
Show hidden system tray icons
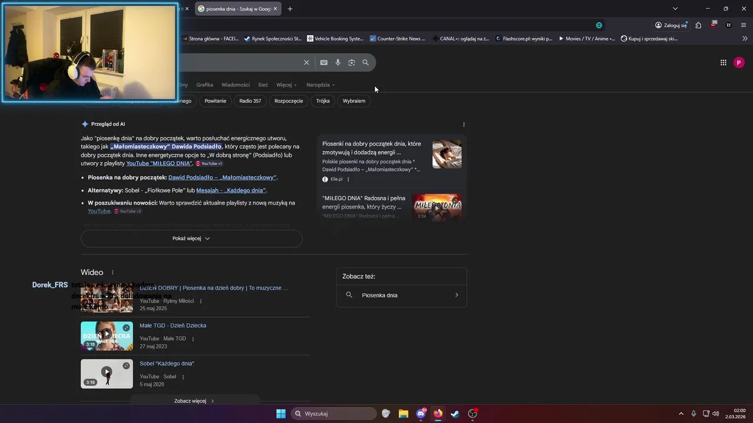pyautogui.click(x=681, y=414)
